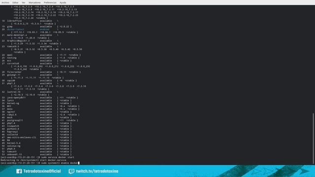Click the aws-nitro-enclaves-cli package name
The height and width of the screenshot is (177, 315).
pyautogui.click(x=22, y=138)
